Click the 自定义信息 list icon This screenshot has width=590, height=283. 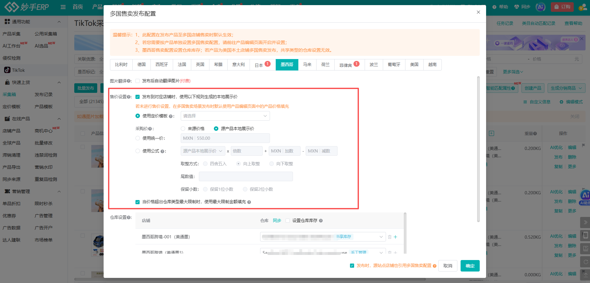click(x=525, y=102)
